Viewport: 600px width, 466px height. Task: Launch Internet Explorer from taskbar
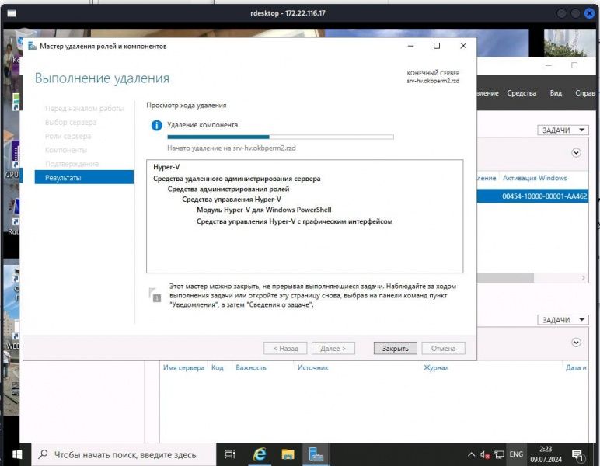click(x=259, y=454)
